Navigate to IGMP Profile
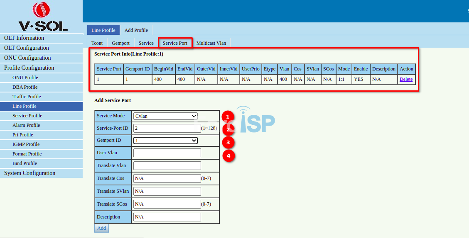 pos(26,144)
